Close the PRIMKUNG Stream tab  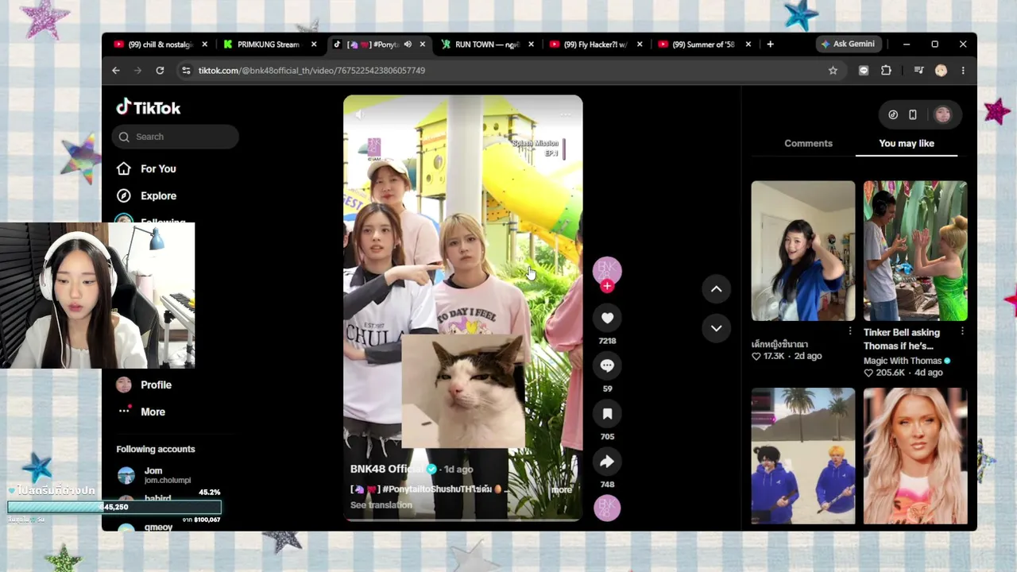(314, 44)
